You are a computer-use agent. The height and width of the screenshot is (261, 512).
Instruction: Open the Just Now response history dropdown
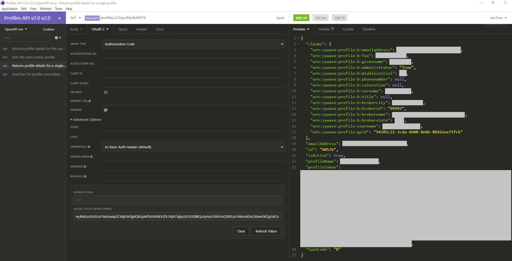[x=498, y=18]
